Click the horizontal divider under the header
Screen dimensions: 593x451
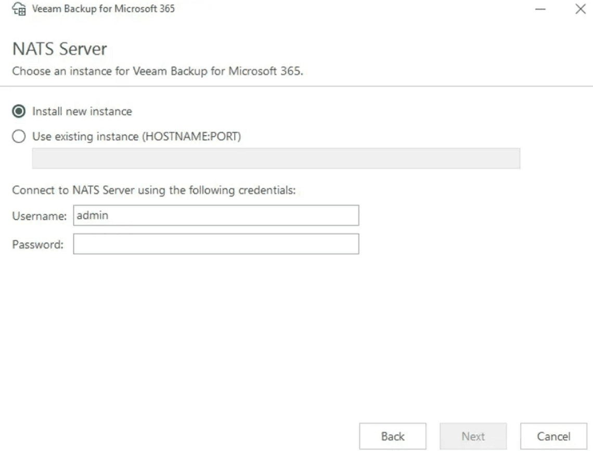click(x=296, y=86)
